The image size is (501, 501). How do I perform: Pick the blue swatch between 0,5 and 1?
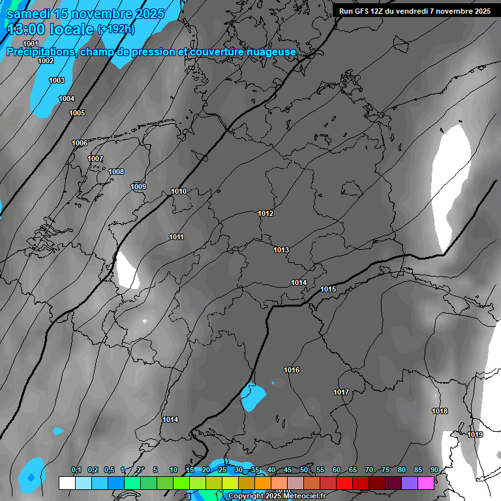pyautogui.click(x=116, y=483)
